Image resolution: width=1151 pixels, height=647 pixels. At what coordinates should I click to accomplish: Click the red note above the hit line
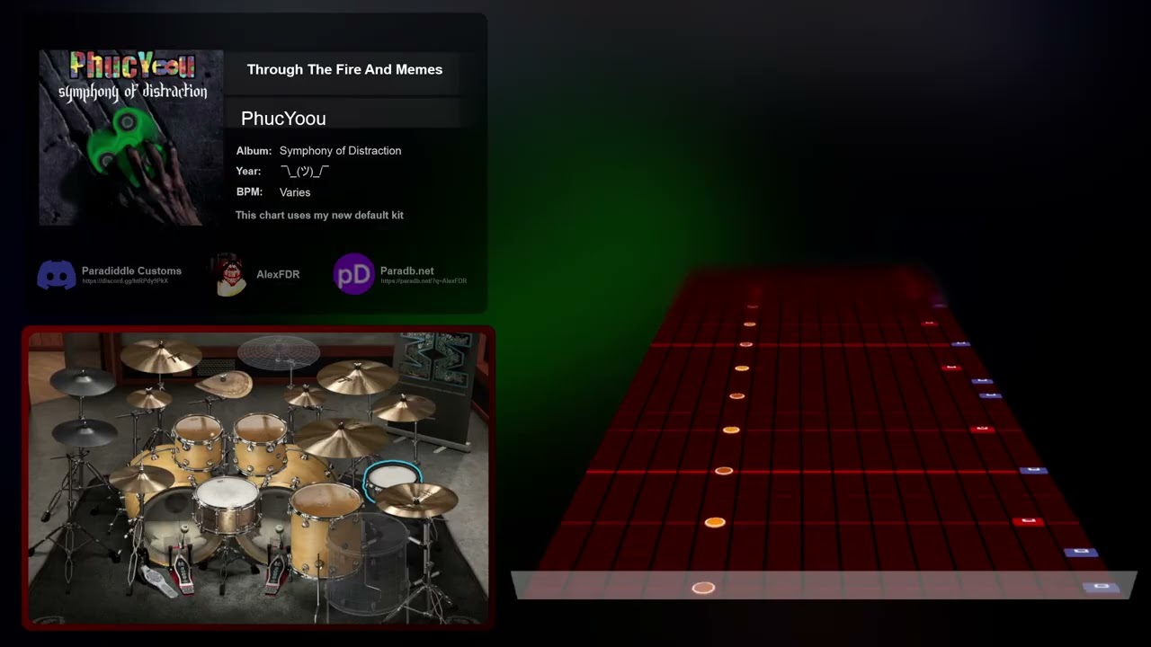[x=1027, y=521]
